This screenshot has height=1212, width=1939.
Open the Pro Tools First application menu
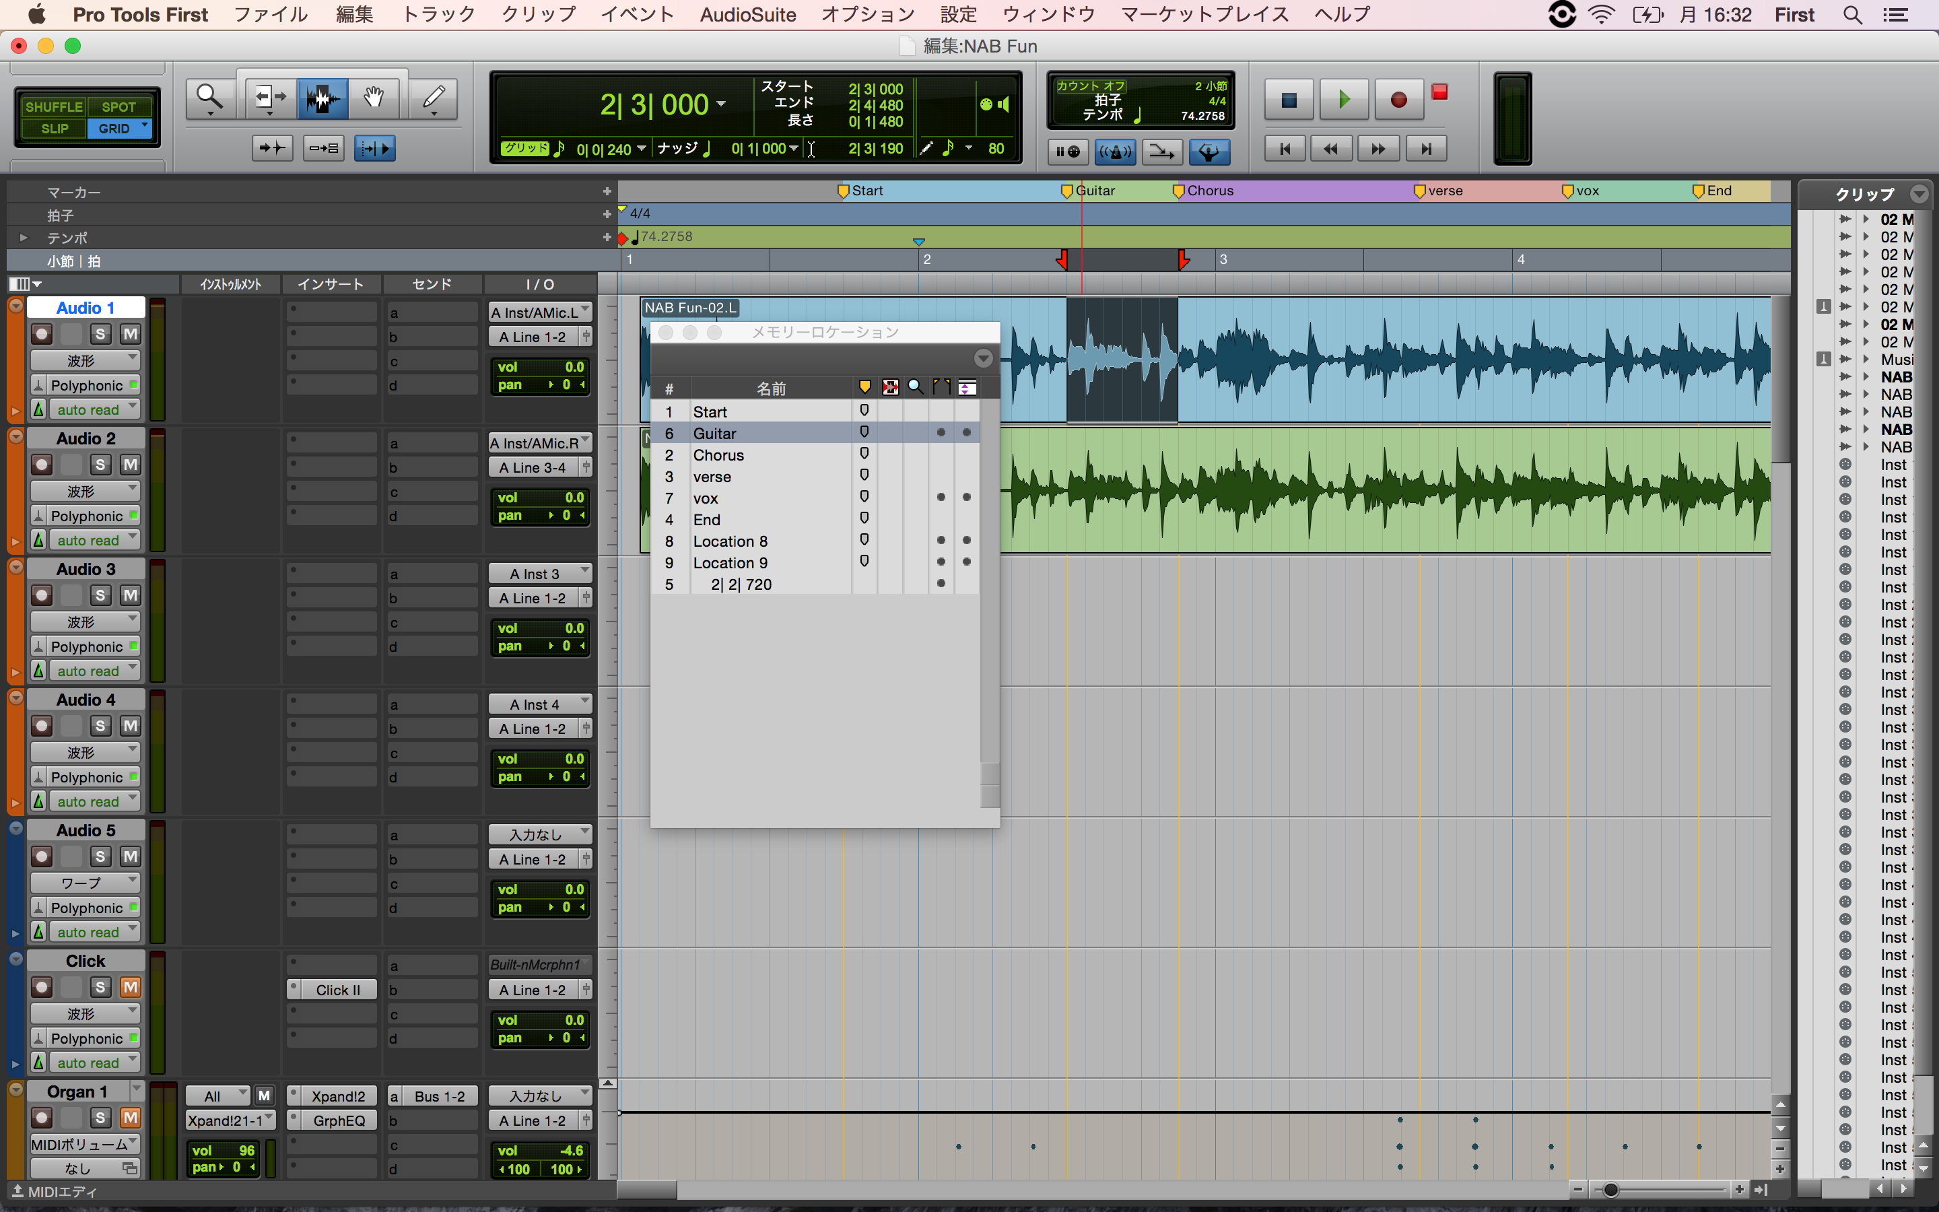coord(140,15)
